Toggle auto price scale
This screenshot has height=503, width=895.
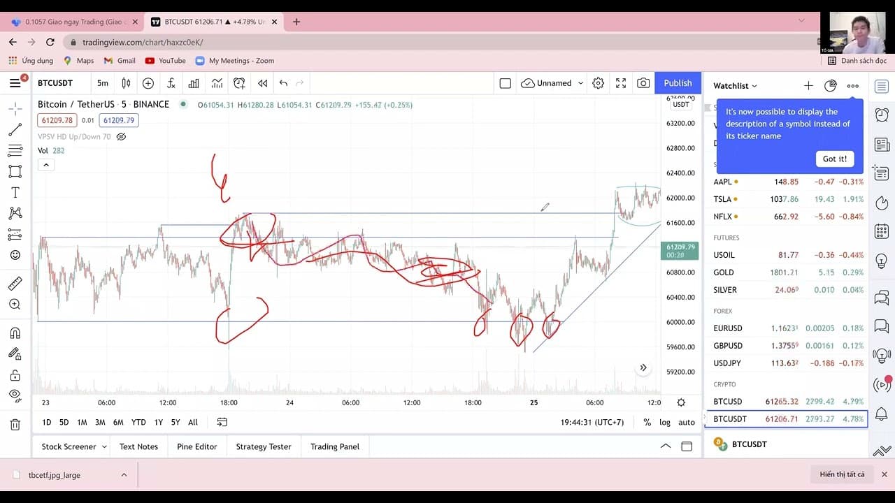(687, 422)
